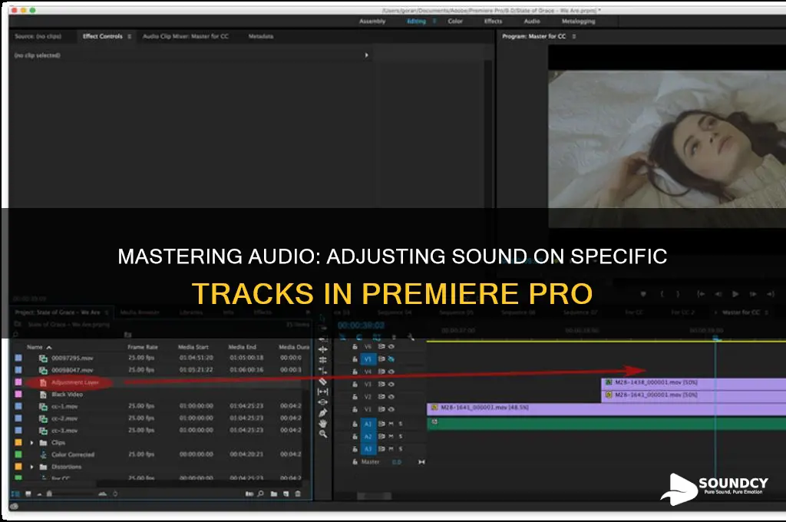The height and width of the screenshot is (522, 786).
Task: Select the Slip tool
Action: pos(323,391)
